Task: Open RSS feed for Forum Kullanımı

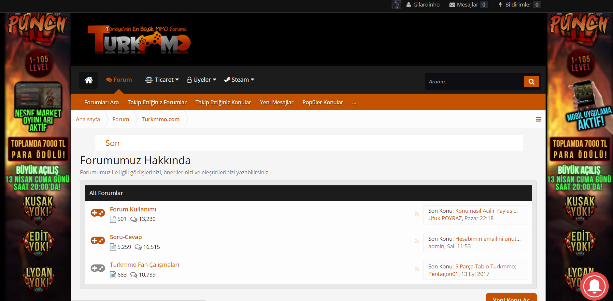Action: tap(417, 214)
